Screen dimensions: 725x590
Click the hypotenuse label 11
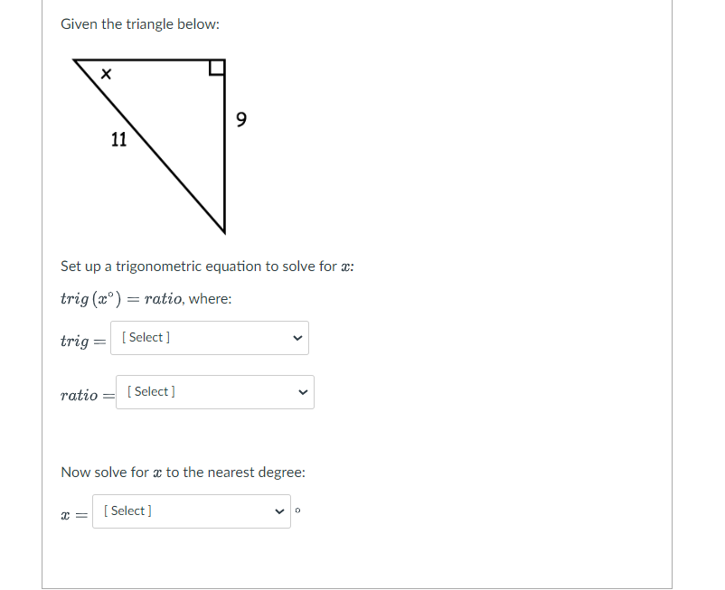pos(118,141)
